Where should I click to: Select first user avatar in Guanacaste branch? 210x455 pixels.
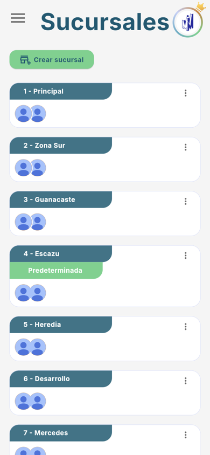[24, 222]
